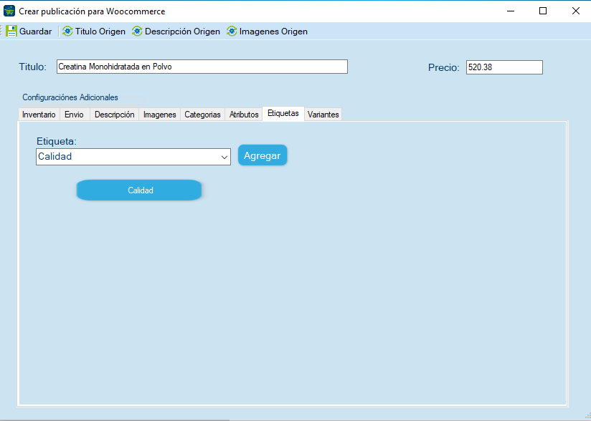
Task: Switch to the Atributos tab
Action: click(x=244, y=115)
